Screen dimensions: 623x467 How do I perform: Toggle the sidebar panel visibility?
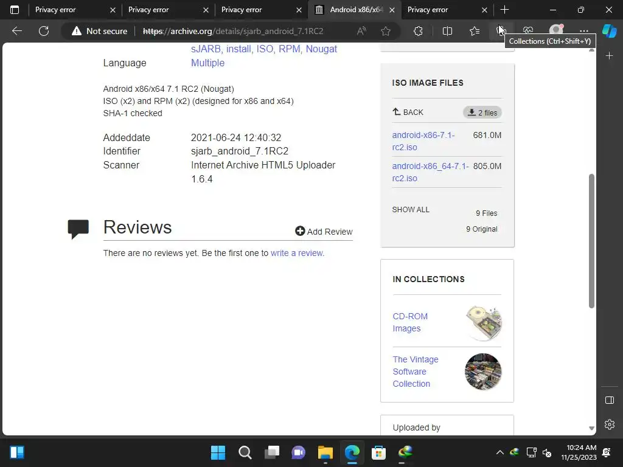[x=610, y=400]
